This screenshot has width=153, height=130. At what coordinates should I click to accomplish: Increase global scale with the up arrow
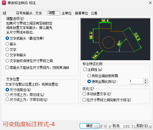[x=146, y=80]
